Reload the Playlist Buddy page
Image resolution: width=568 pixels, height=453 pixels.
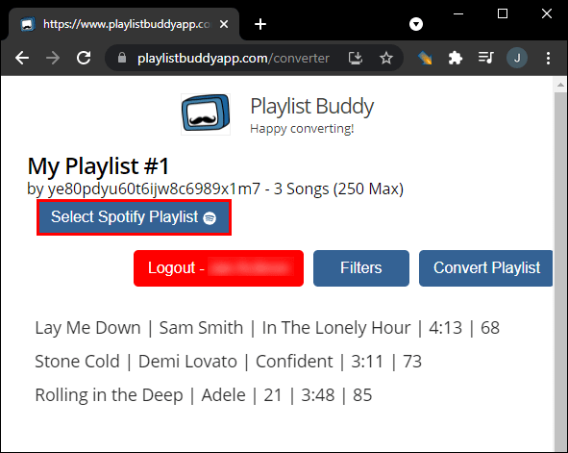point(84,58)
